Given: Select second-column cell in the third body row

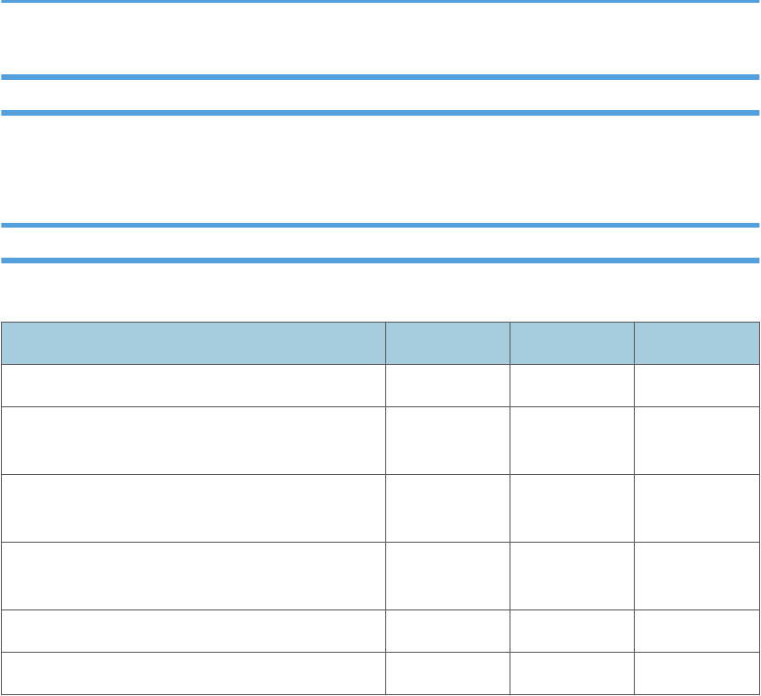Looking at the screenshot, I should click(447, 509).
